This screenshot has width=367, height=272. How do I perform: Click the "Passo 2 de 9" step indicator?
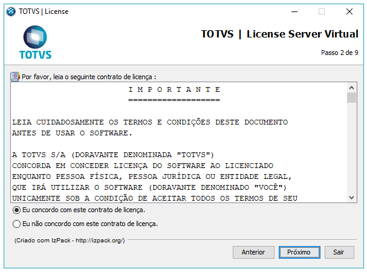(x=339, y=53)
